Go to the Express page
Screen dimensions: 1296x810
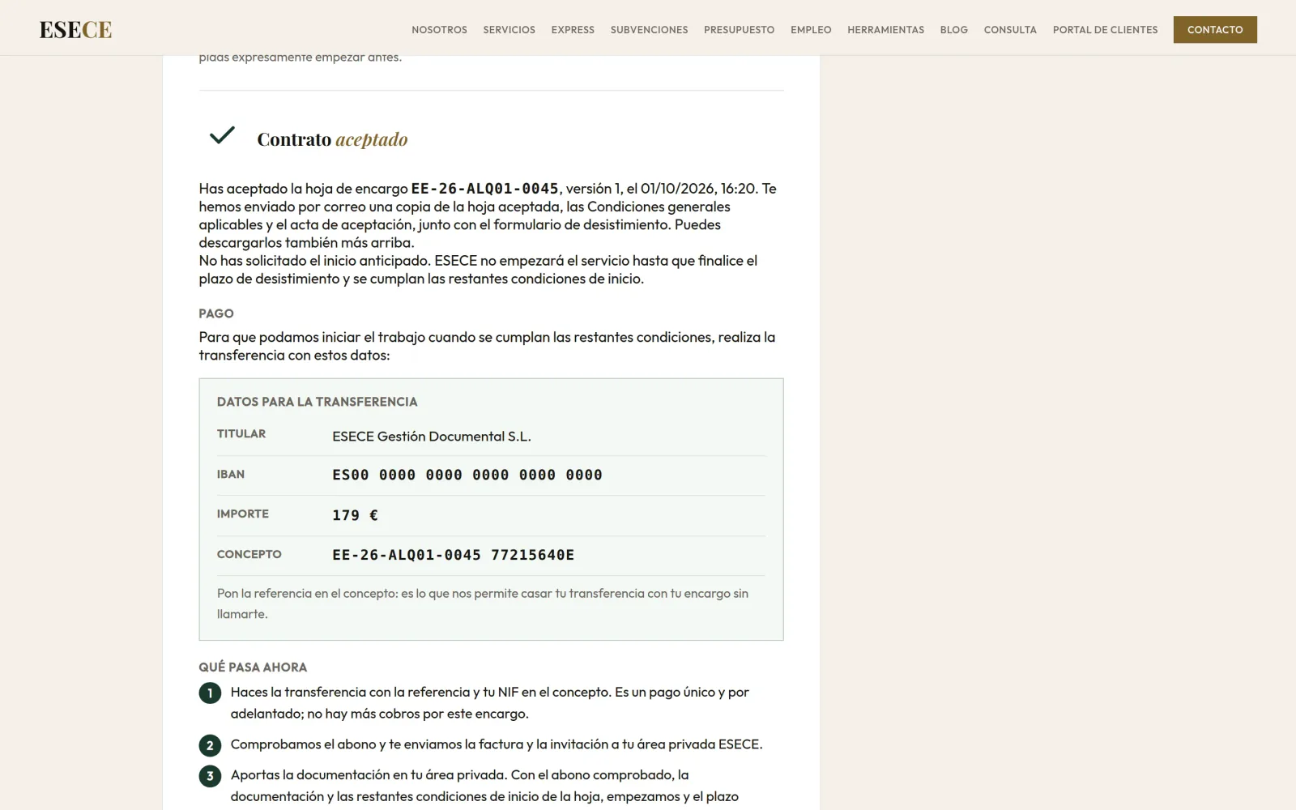coord(573,30)
